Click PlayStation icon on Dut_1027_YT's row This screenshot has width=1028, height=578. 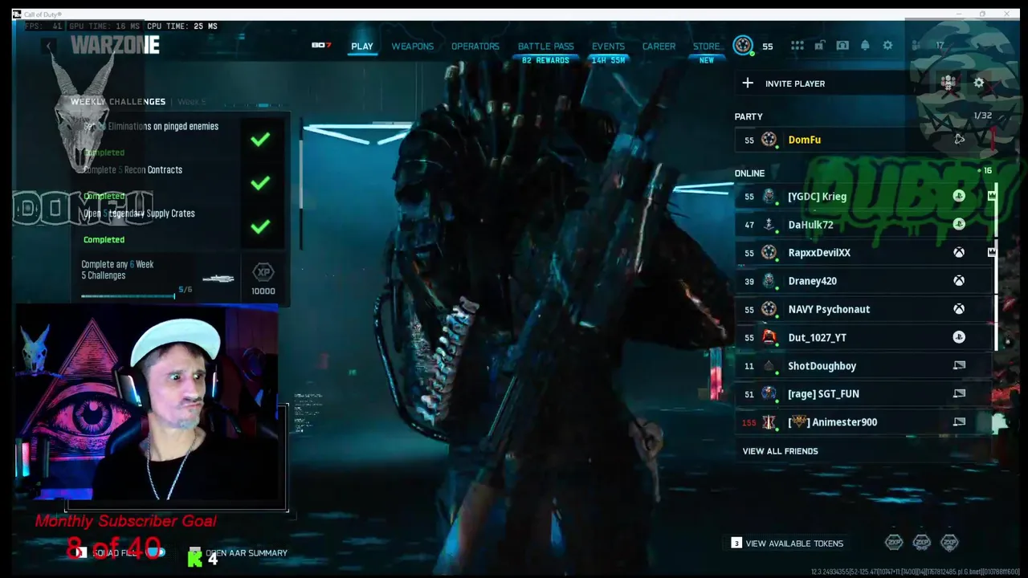tap(959, 337)
